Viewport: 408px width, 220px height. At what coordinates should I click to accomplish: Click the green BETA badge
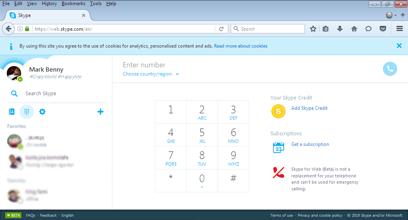[14, 215]
